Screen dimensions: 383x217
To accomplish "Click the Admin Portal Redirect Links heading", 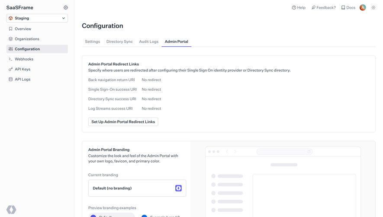I will click(x=113, y=64).
